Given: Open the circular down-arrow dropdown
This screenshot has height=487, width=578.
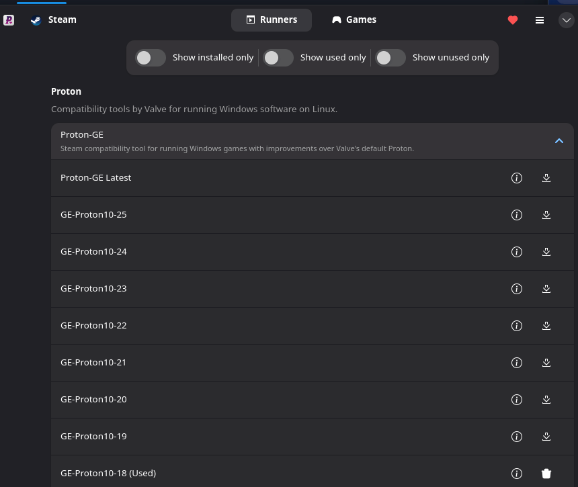Looking at the screenshot, I should pos(566,20).
